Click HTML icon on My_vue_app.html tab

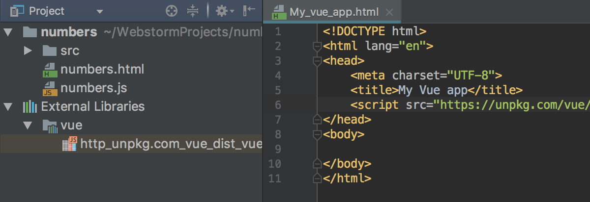pos(279,12)
